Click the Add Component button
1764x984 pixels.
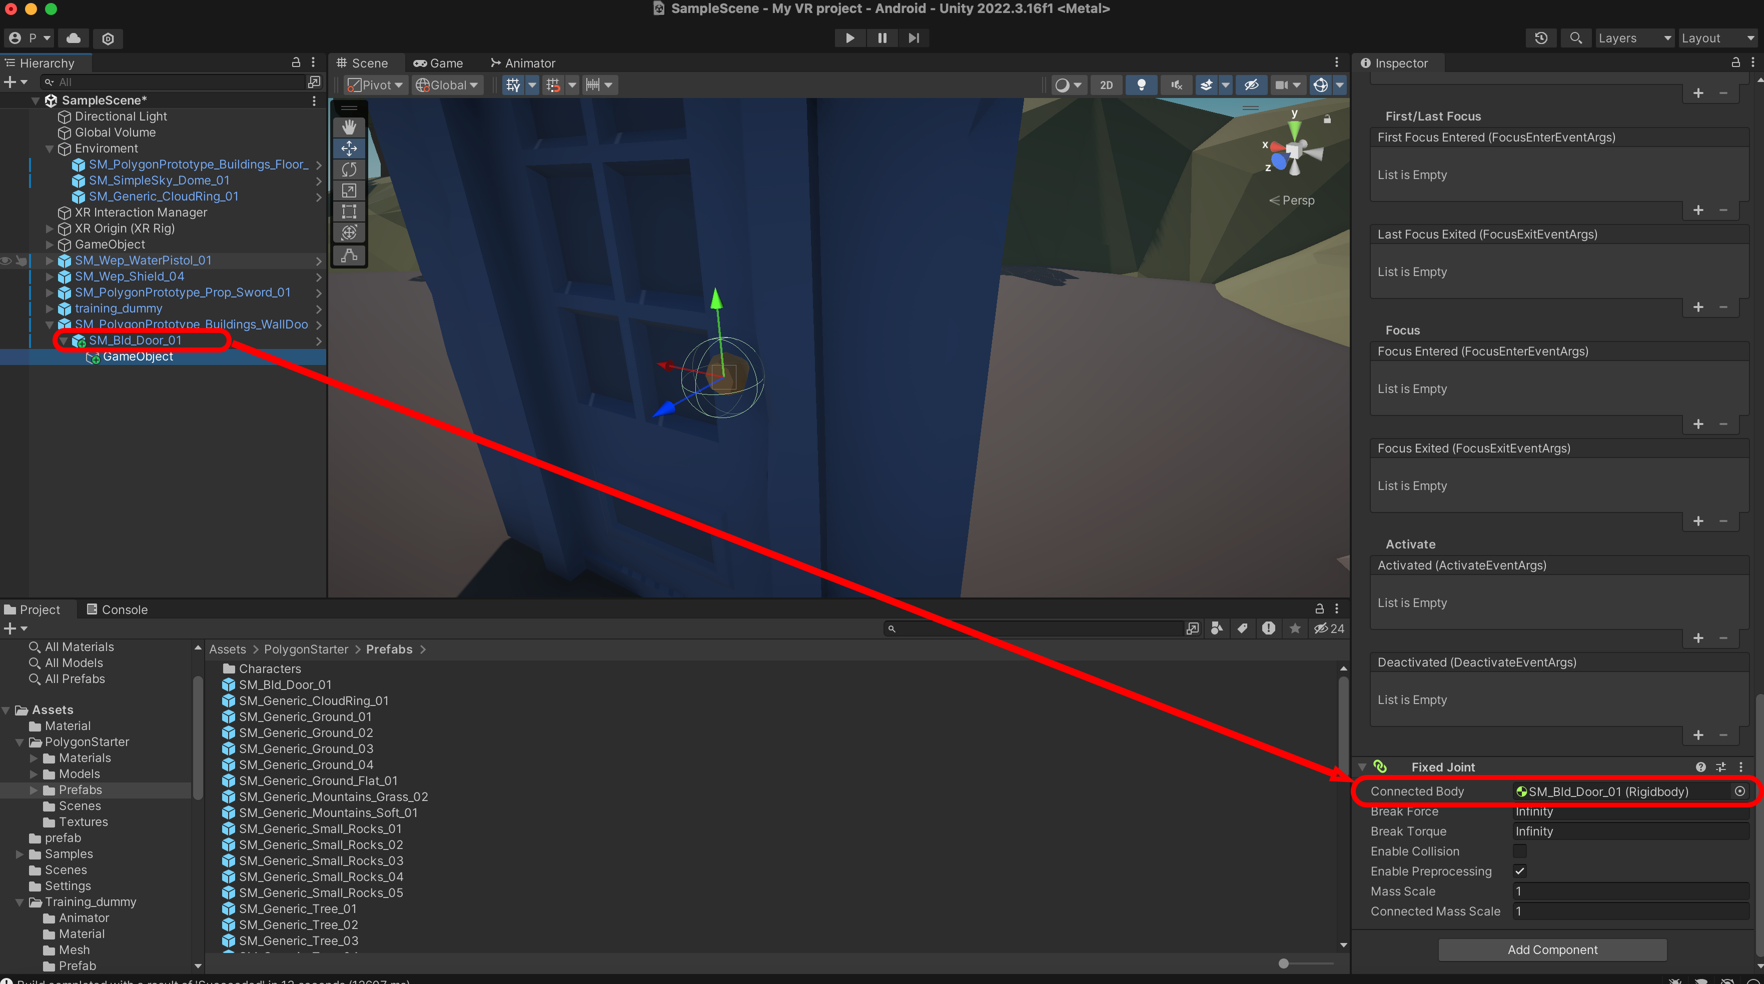coord(1552,949)
